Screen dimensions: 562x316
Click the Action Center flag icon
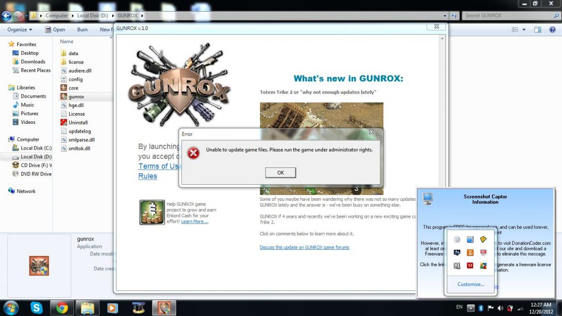click(x=490, y=308)
